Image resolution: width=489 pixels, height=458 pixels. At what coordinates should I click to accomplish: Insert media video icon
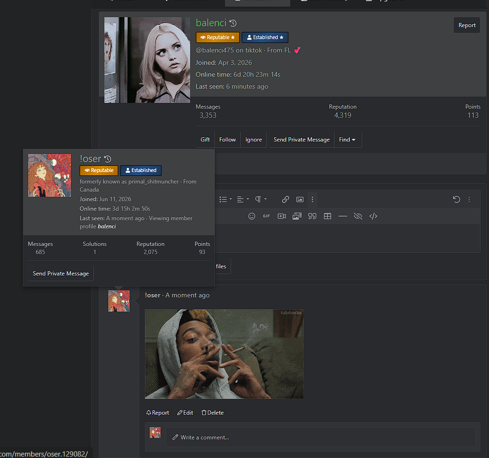282,216
